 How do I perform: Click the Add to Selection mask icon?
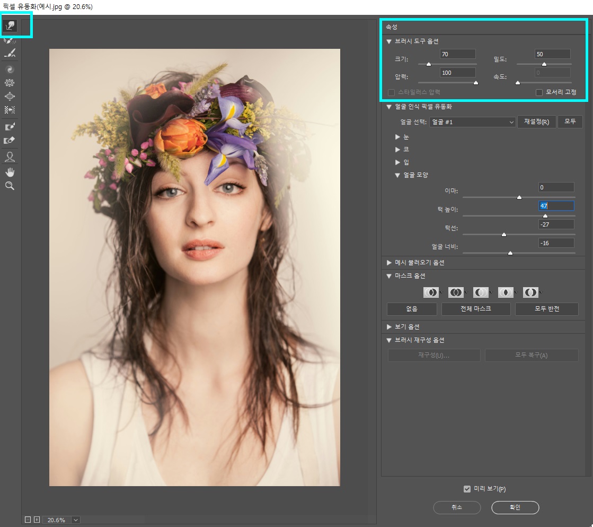456,292
